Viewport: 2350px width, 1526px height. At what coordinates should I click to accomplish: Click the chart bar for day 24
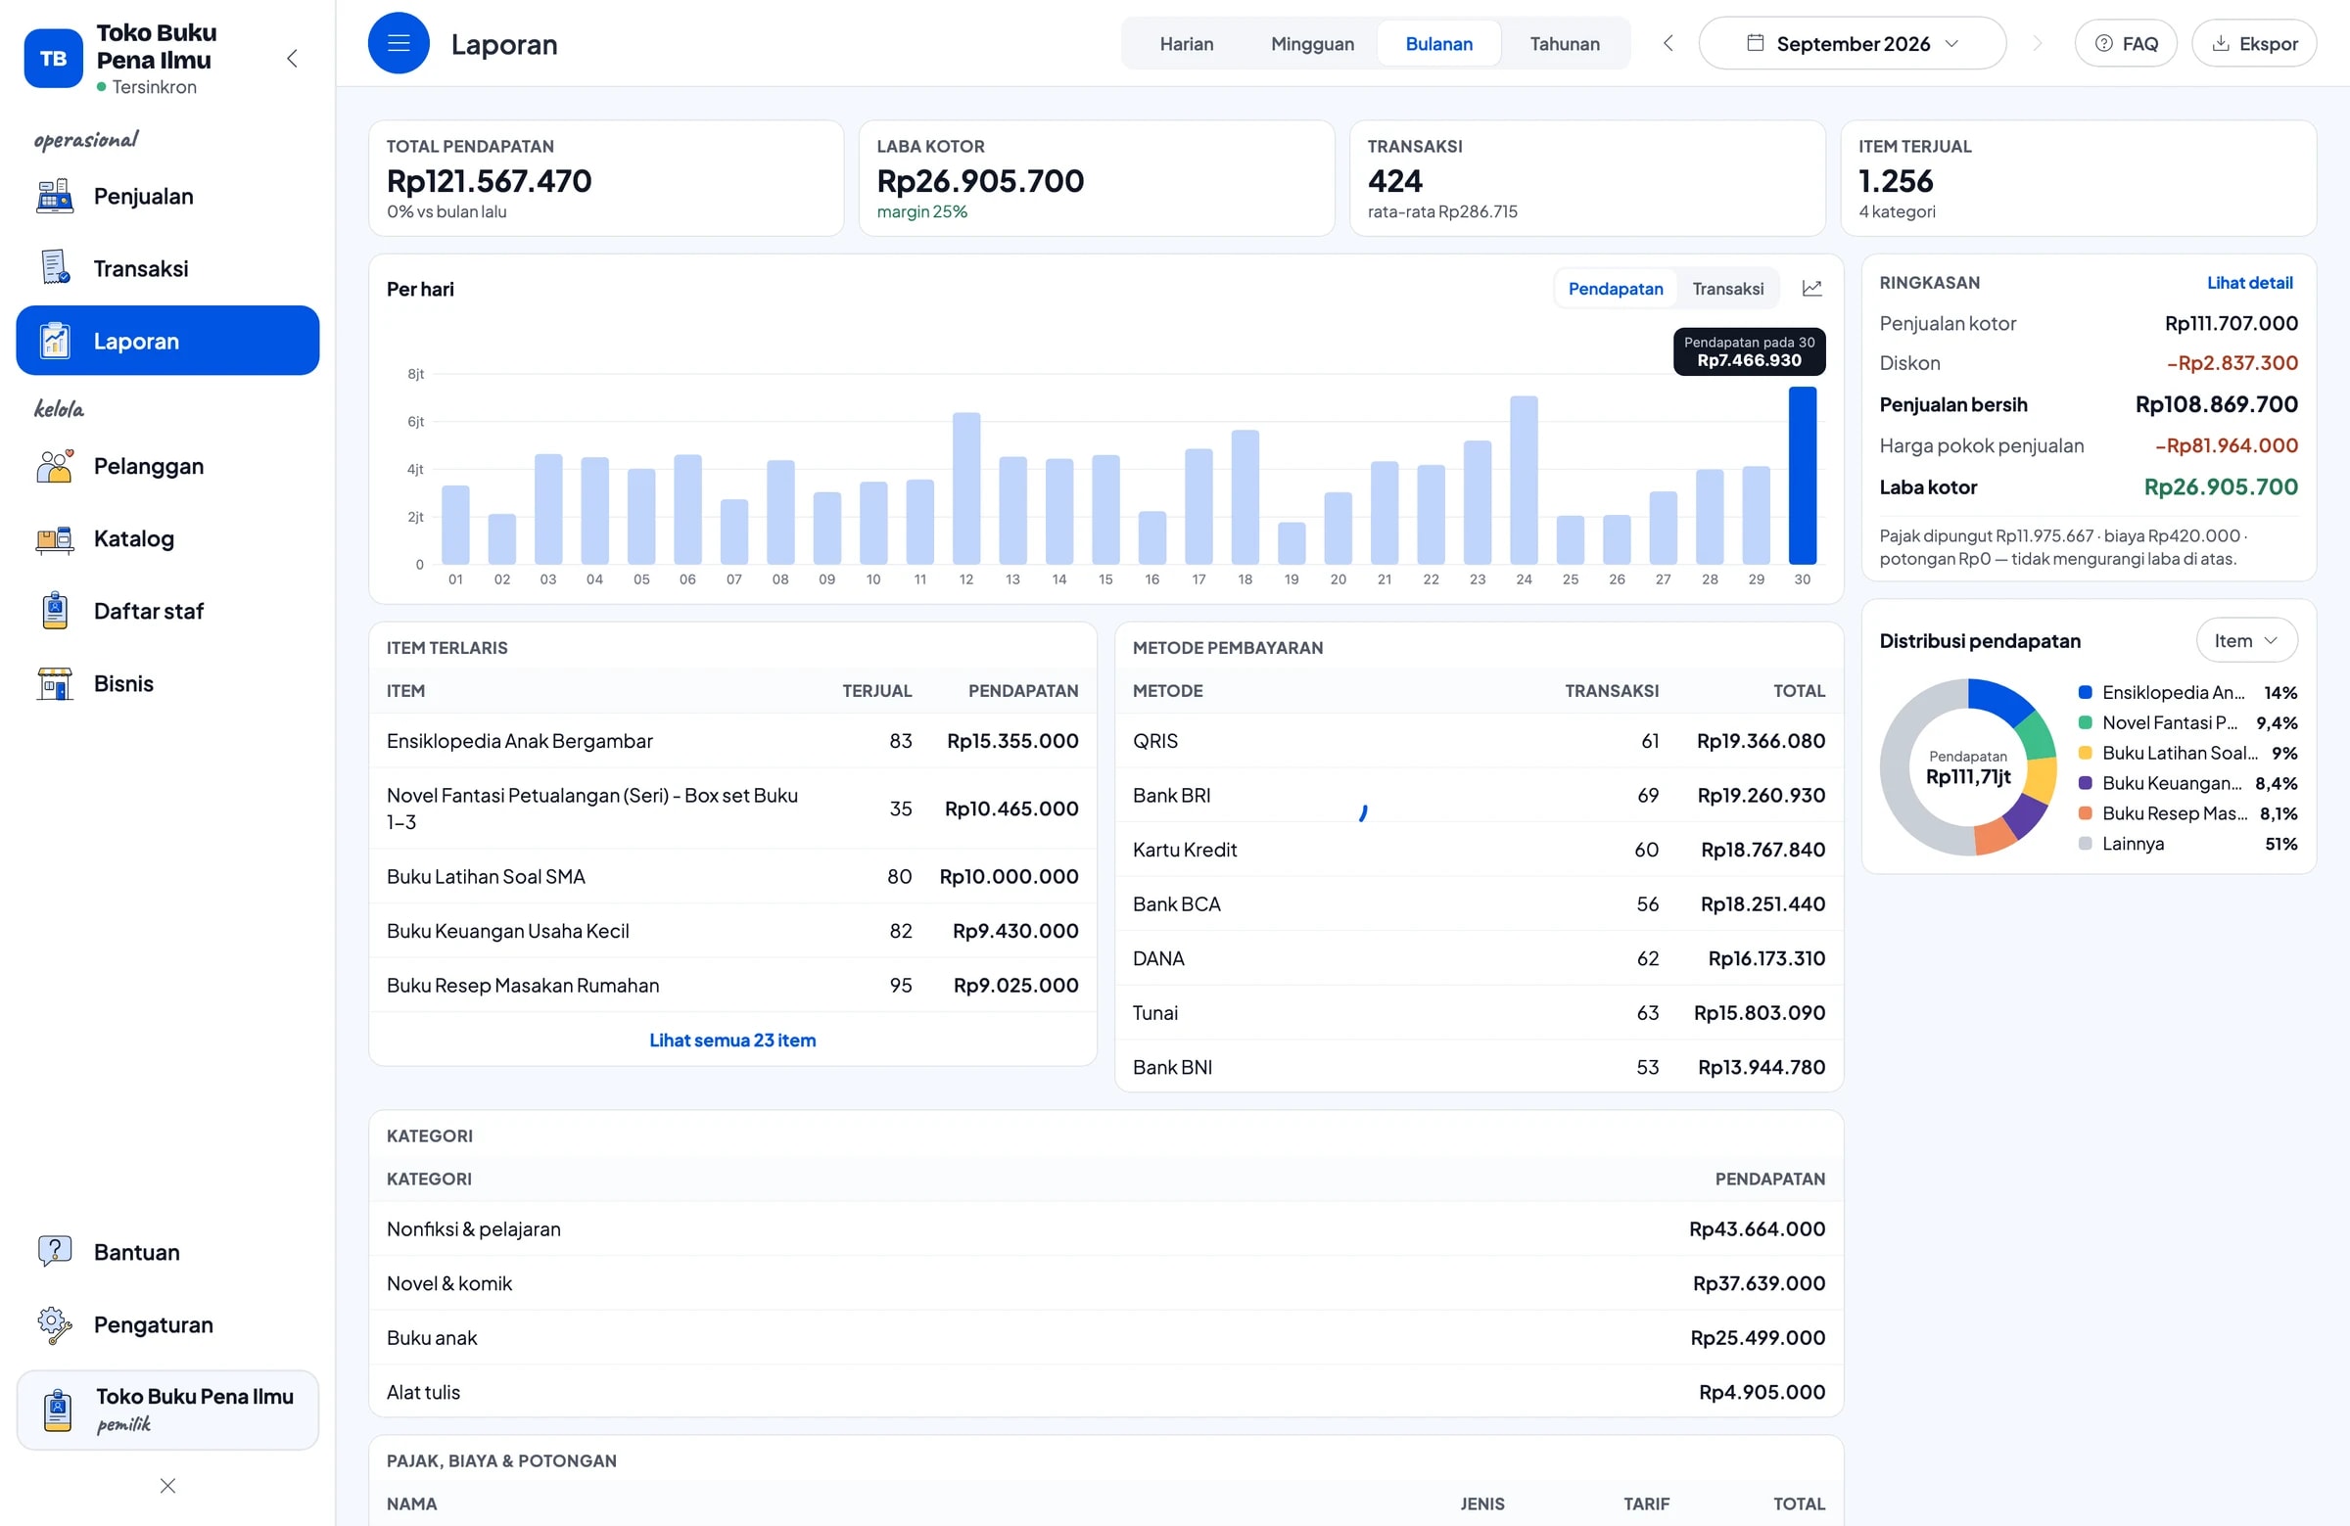(x=1524, y=480)
